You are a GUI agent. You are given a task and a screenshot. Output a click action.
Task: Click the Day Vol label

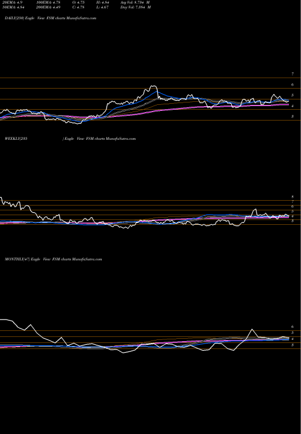135,7
